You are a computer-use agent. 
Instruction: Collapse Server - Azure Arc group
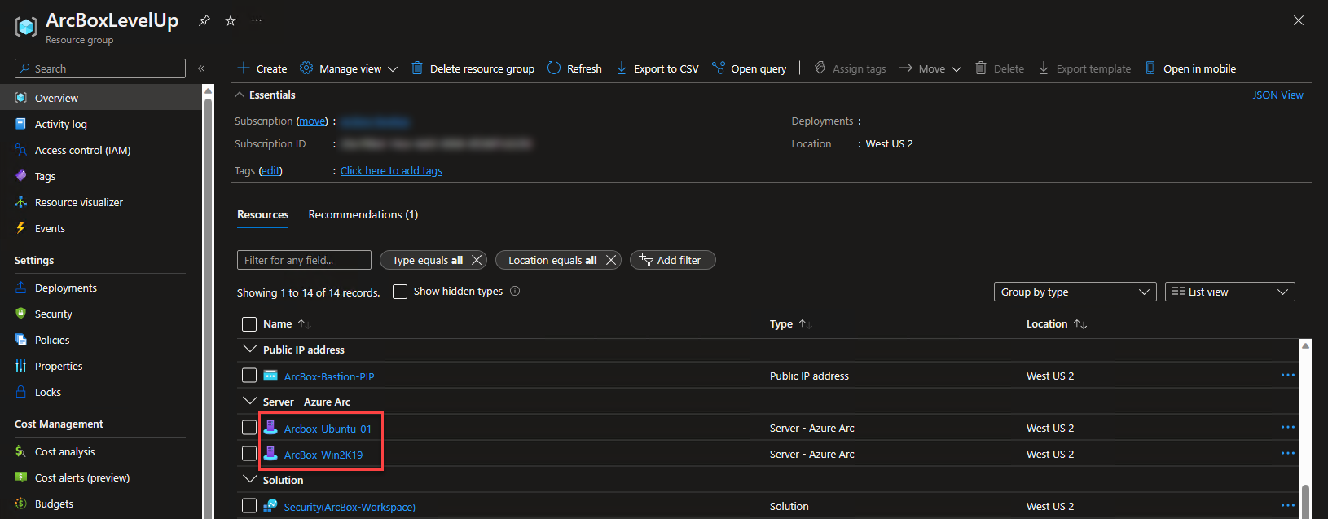[250, 401]
